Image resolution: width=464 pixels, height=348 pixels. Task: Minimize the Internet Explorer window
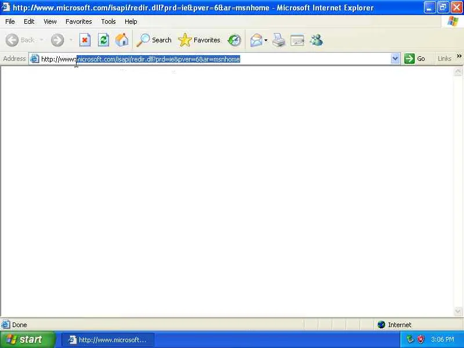(x=429, y=8)
